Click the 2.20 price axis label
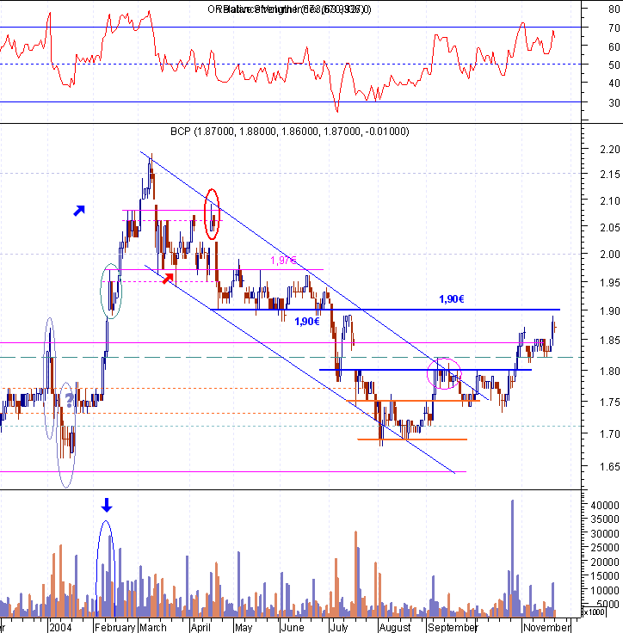 pos(610,150)
